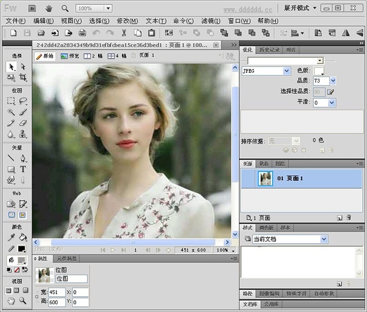Open the canvas magnification 100% dropdown
The width and height of the screenshot is (367, 312).
point(233,250)
